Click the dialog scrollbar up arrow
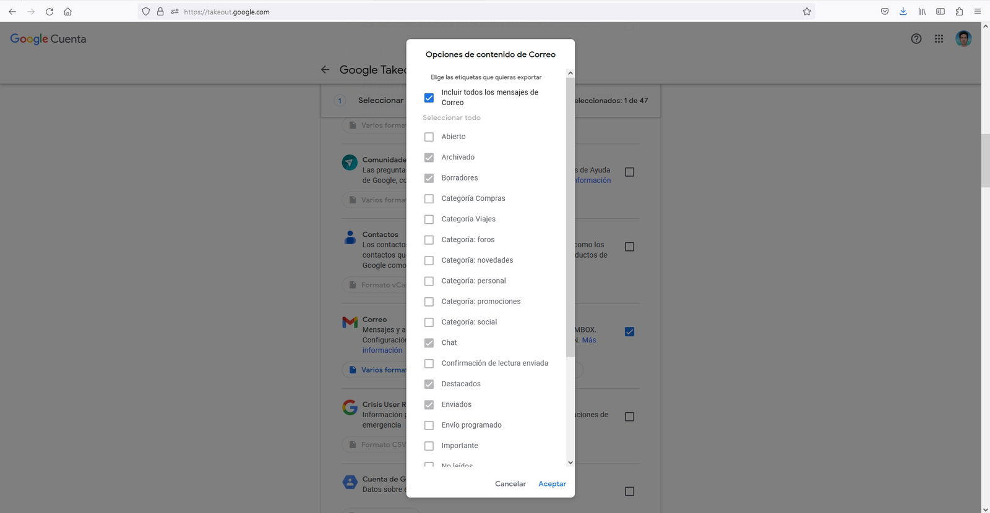 pos(570,73)
